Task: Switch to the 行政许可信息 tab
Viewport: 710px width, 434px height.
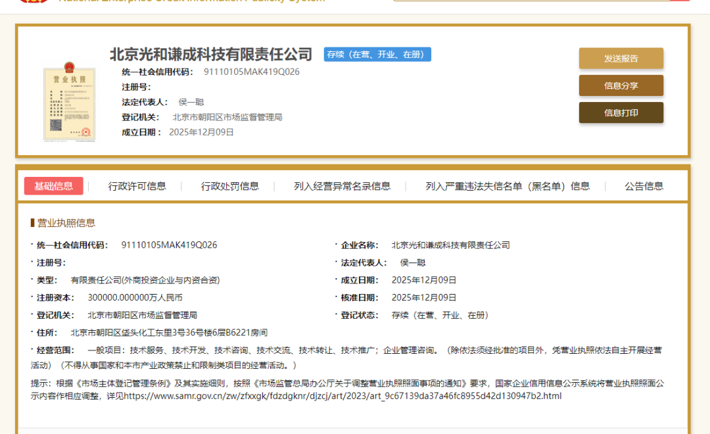Action: point(137,186)
